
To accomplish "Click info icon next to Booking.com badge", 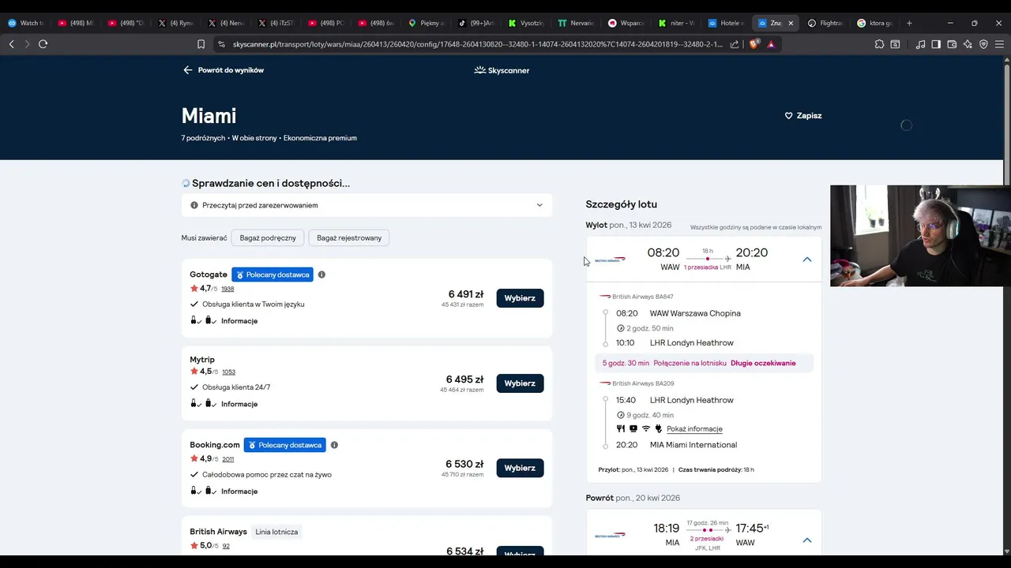I will (334, 445).
